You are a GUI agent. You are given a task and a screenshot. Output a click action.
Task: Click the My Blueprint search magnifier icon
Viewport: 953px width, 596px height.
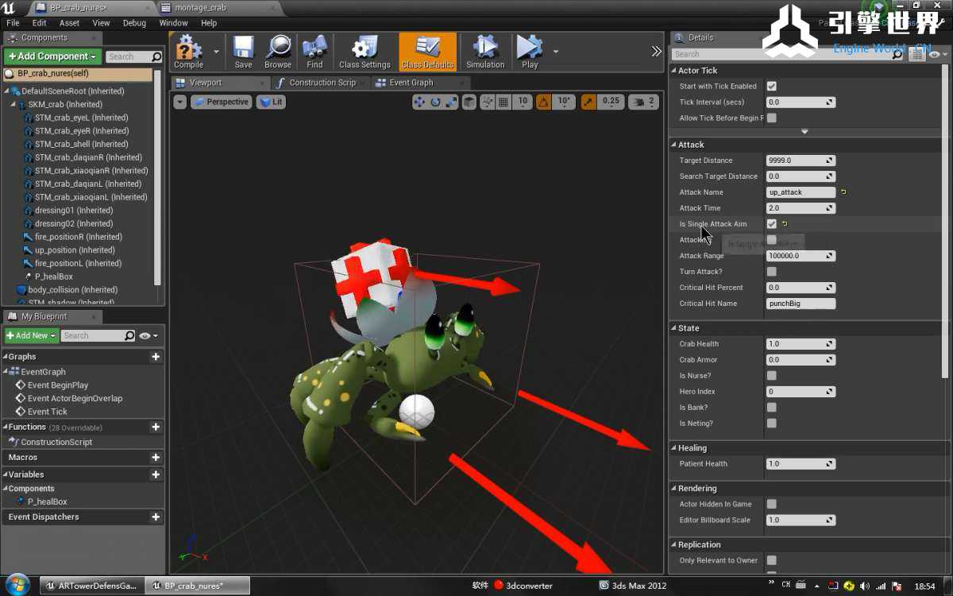[129, 335]
